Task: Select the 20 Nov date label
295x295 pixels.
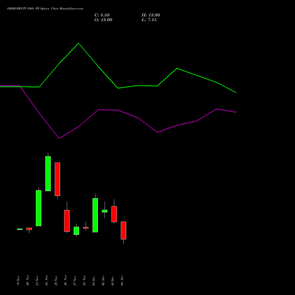Action: pos(28,281)
